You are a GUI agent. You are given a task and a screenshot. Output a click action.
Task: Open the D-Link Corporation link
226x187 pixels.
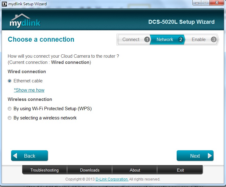point(112,179)
